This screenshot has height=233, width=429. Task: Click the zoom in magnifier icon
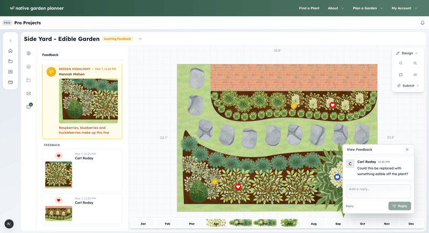tap(415, 63)
